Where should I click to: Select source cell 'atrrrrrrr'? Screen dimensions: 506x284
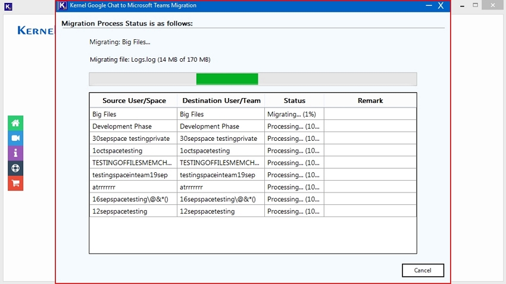[x=133, y=187]
